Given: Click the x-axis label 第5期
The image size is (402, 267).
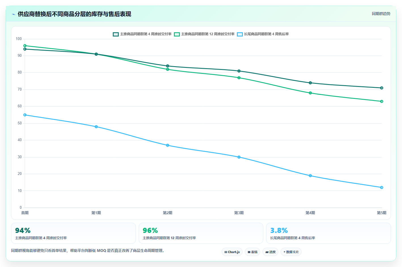Looking at the screenshot, I should tap(382, 213).
